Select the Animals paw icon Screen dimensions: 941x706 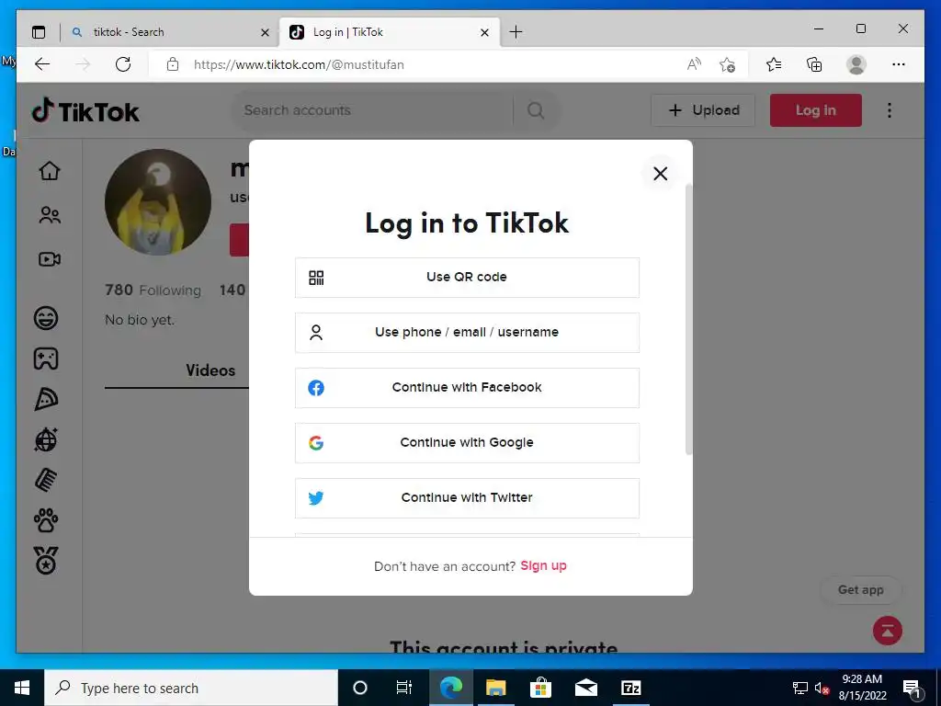click(x=46, y=520)
